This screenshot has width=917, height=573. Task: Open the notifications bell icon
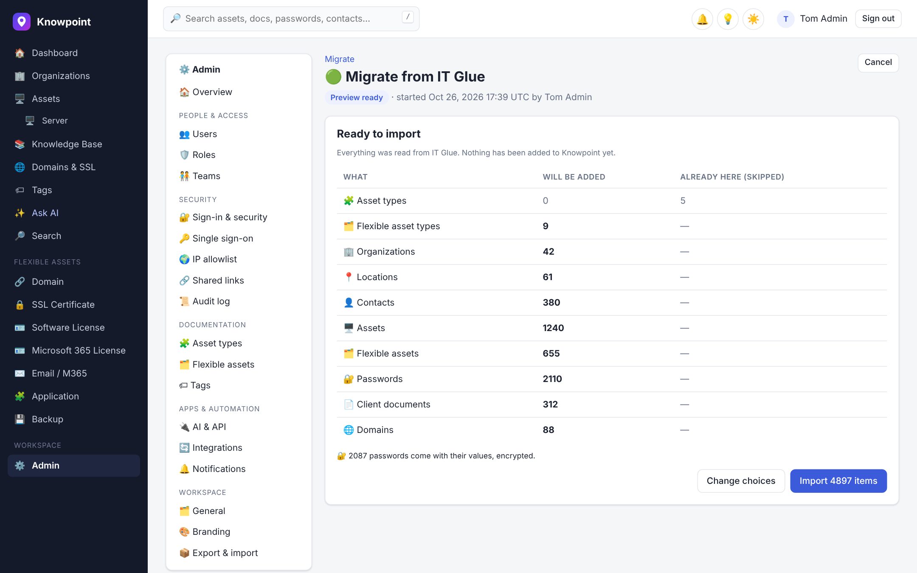[702, 19]
